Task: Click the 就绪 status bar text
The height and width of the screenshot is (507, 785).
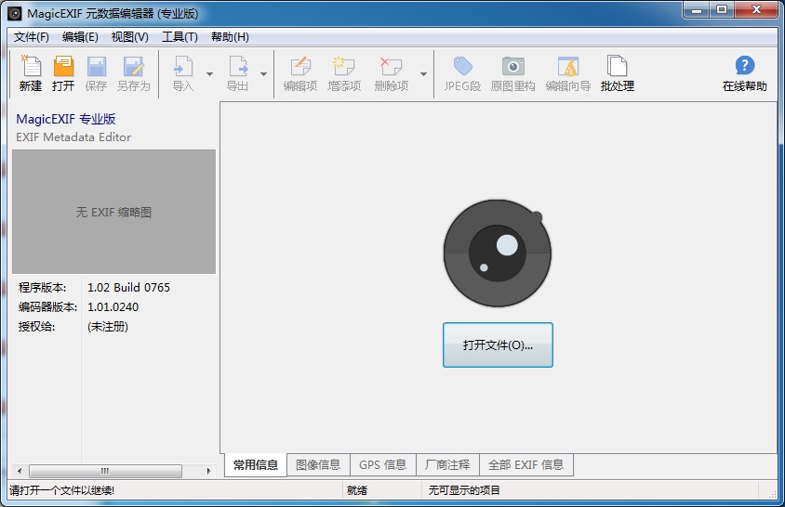Action: pyautogui.click(x=357, y=490)
